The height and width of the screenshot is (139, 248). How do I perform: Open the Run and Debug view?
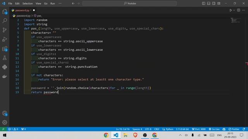coord(5,39)
